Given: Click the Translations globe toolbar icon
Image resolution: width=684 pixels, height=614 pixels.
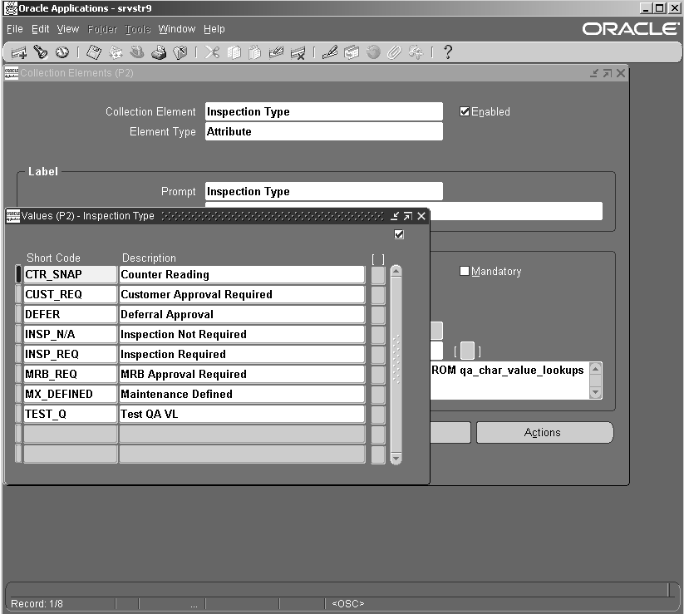Looking at the screenshot, I should click(373, 52).
